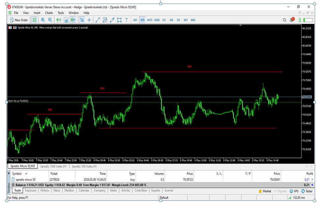Open the search magnifier icon
319x205 pixels.
point(284,20)
